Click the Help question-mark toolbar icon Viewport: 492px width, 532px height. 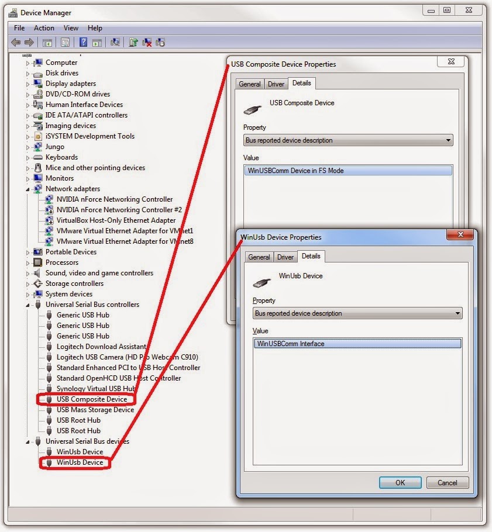click(83, 43)
